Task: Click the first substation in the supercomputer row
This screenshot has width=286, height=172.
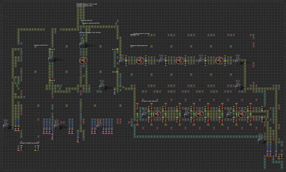Action: (x=144, y=113)
